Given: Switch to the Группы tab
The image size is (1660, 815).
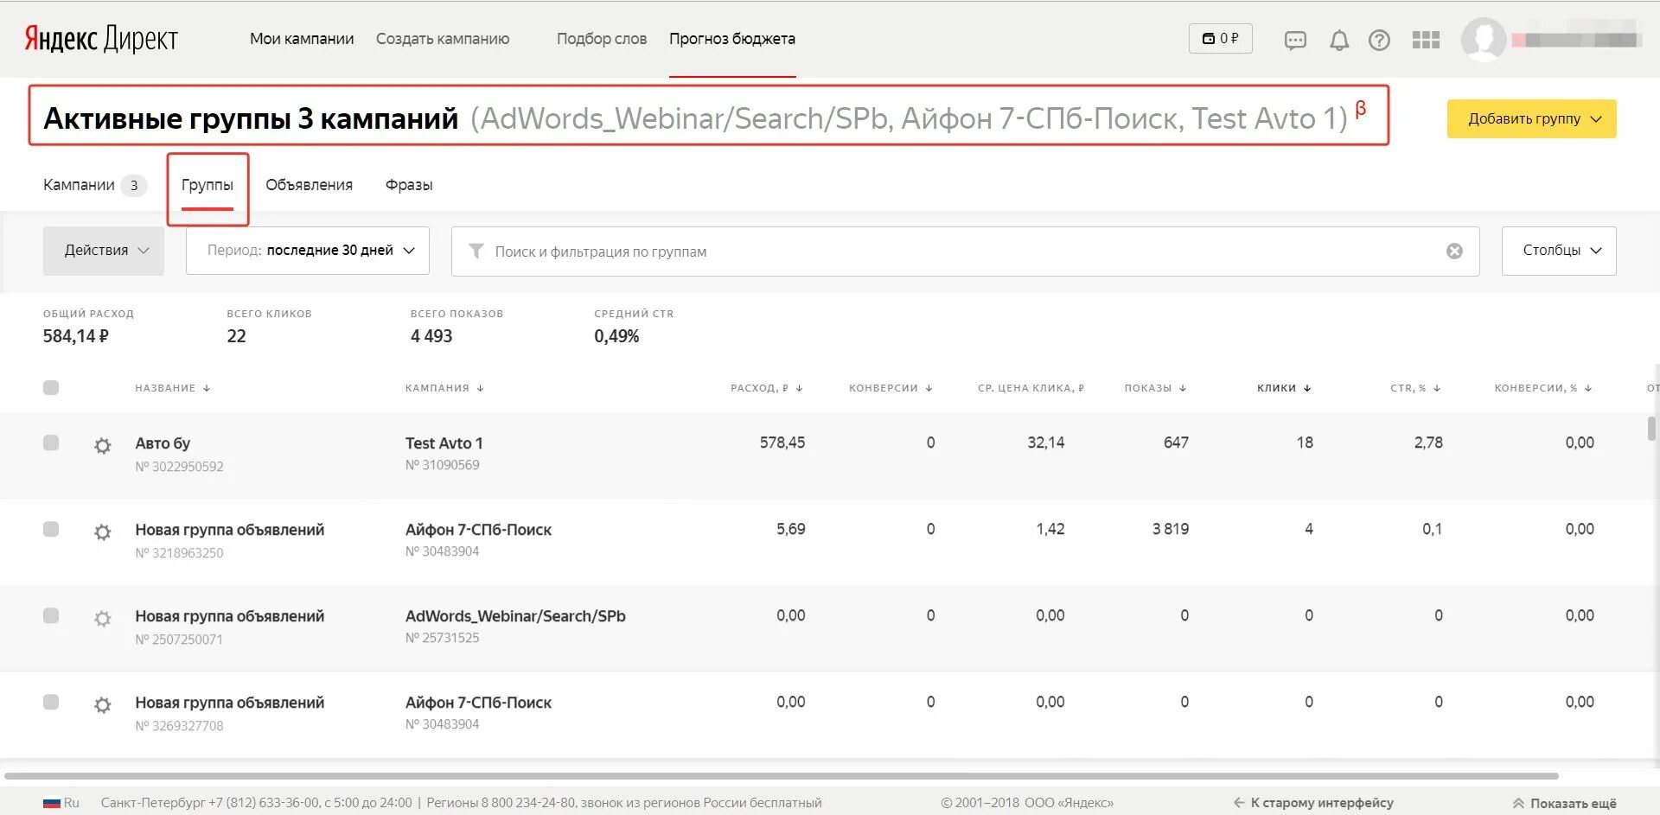Looking at the screenshot, I should pyautogui.click(x=207, y=185).
